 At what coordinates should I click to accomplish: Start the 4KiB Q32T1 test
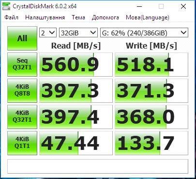22,117
